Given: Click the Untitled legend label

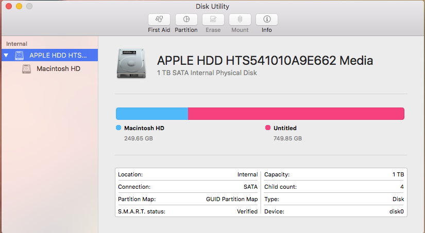Looking at the screenshot, I should point(285,128).
